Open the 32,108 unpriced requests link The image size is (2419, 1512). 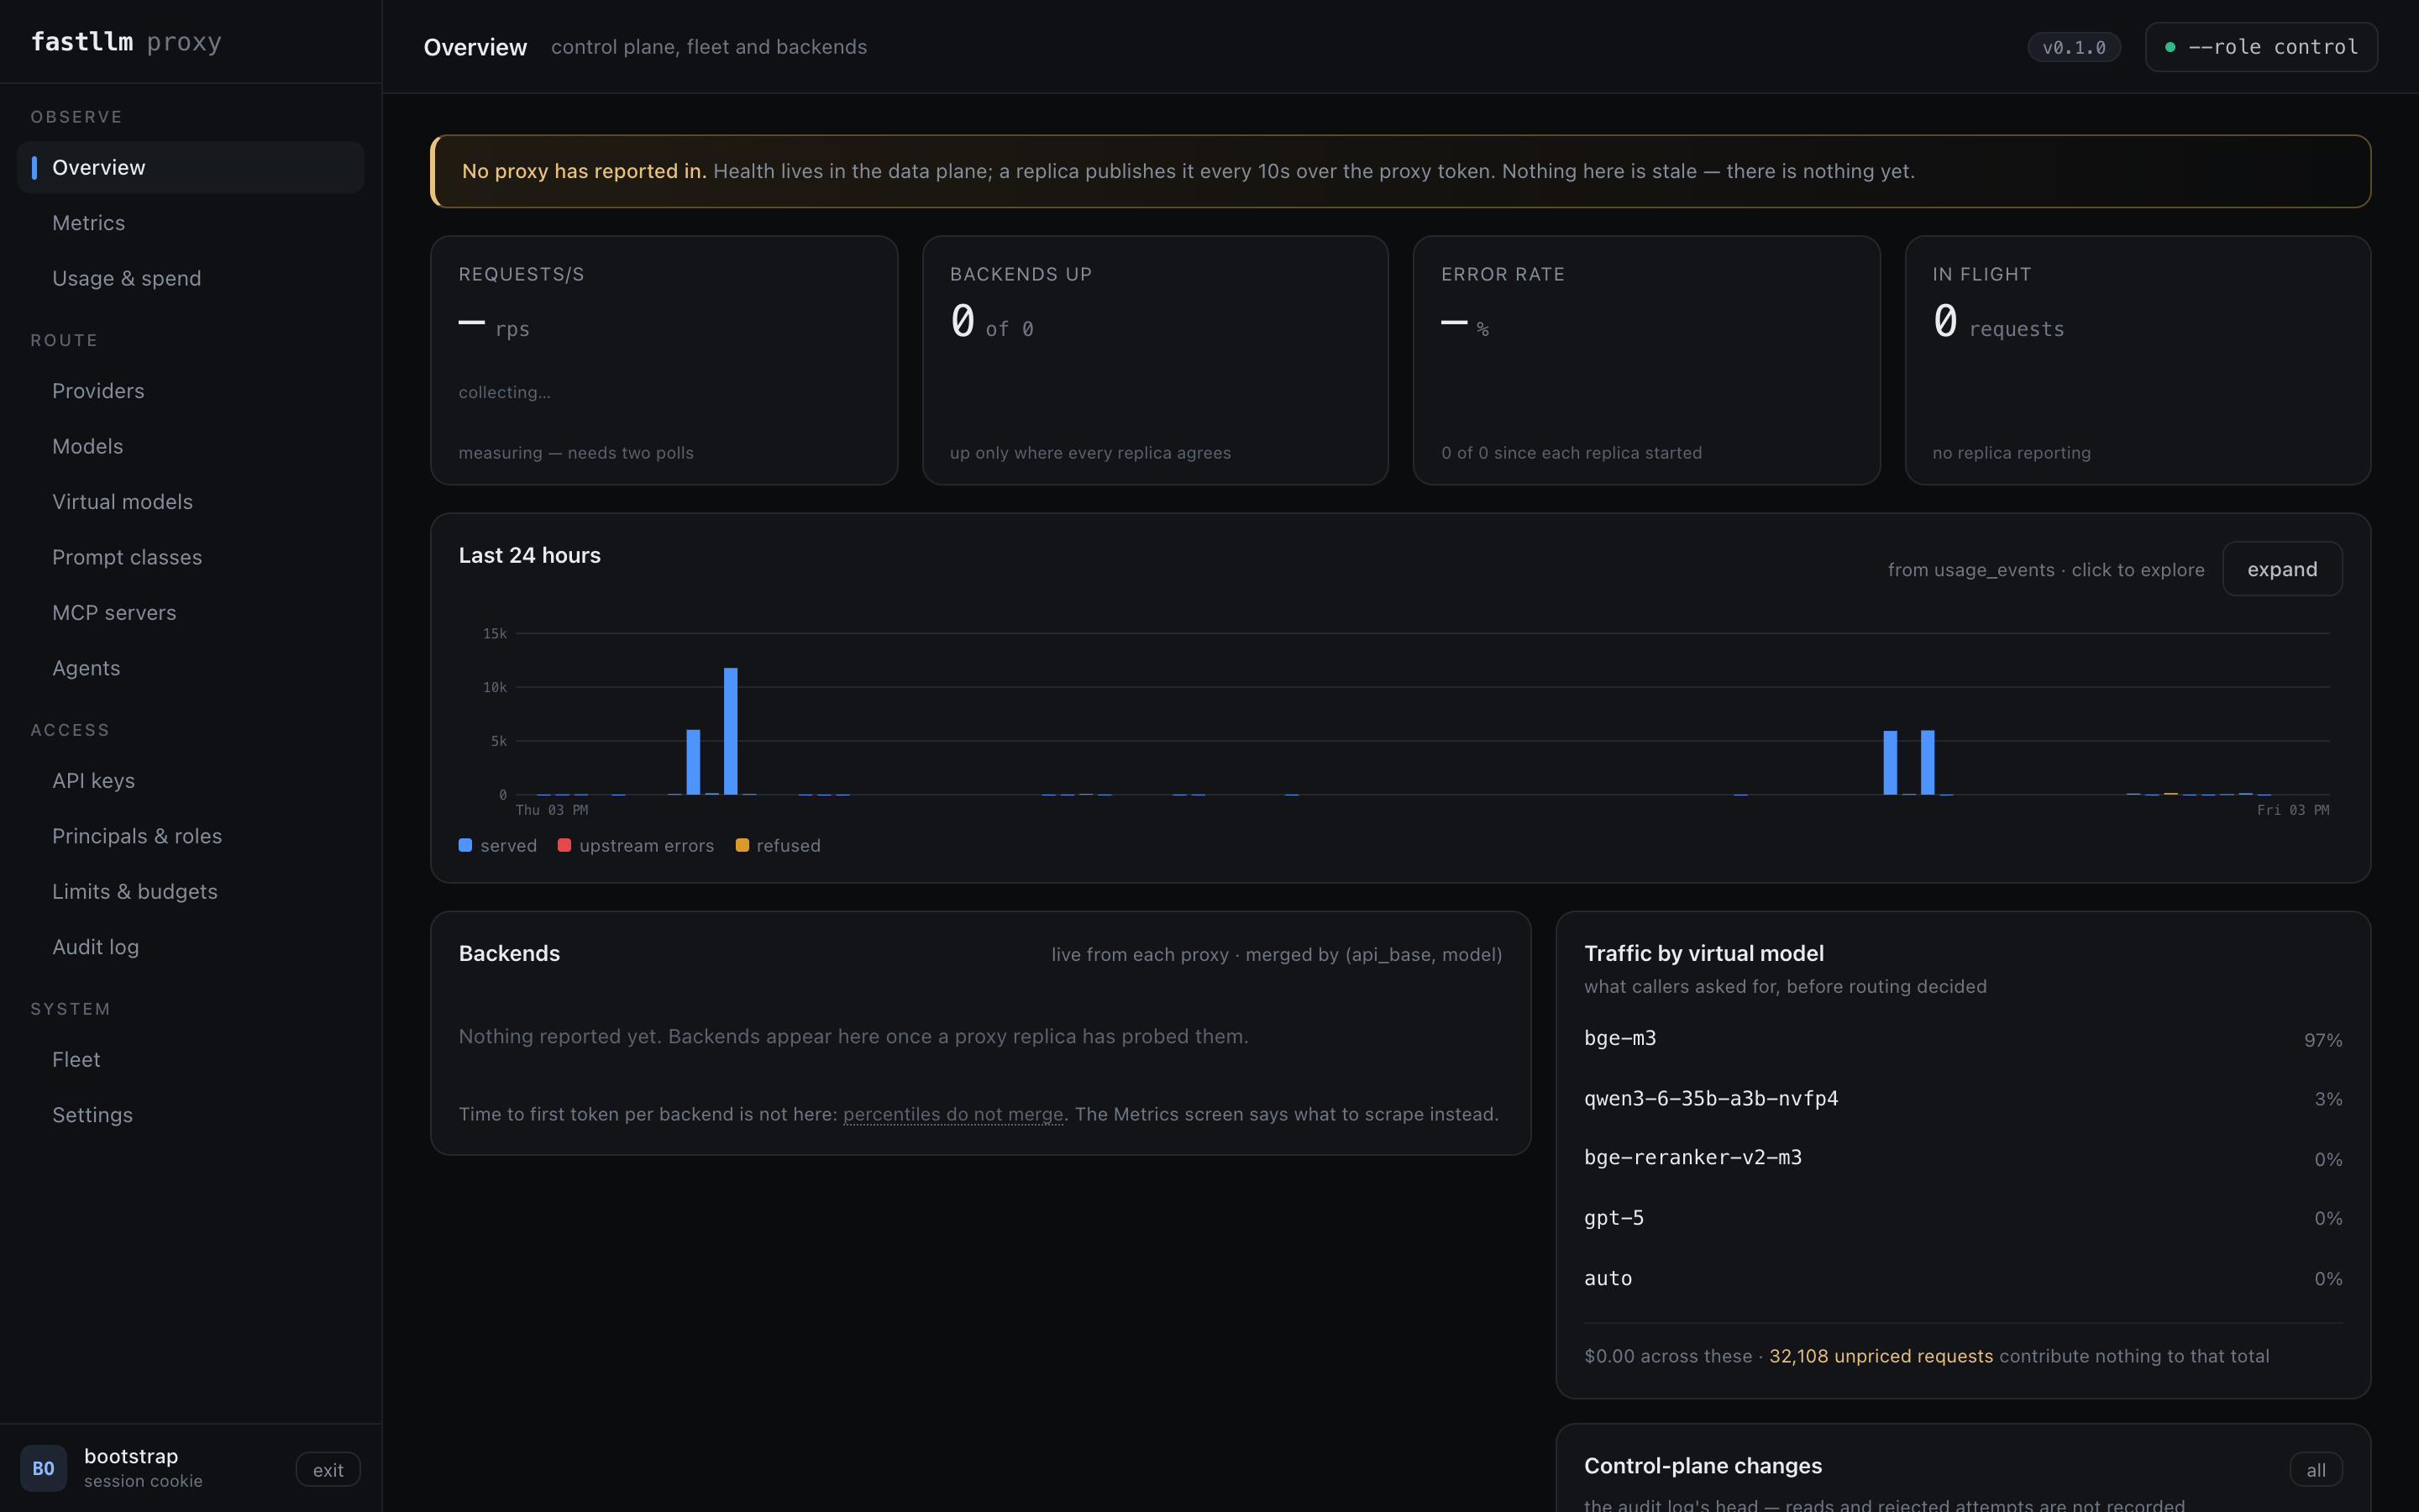coord(1881,1356)
